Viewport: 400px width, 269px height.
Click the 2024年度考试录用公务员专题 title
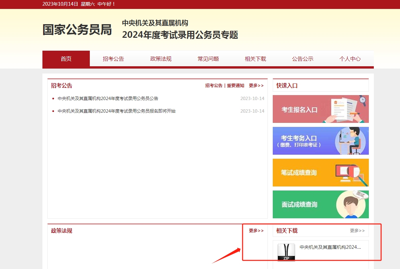[180, 35]
